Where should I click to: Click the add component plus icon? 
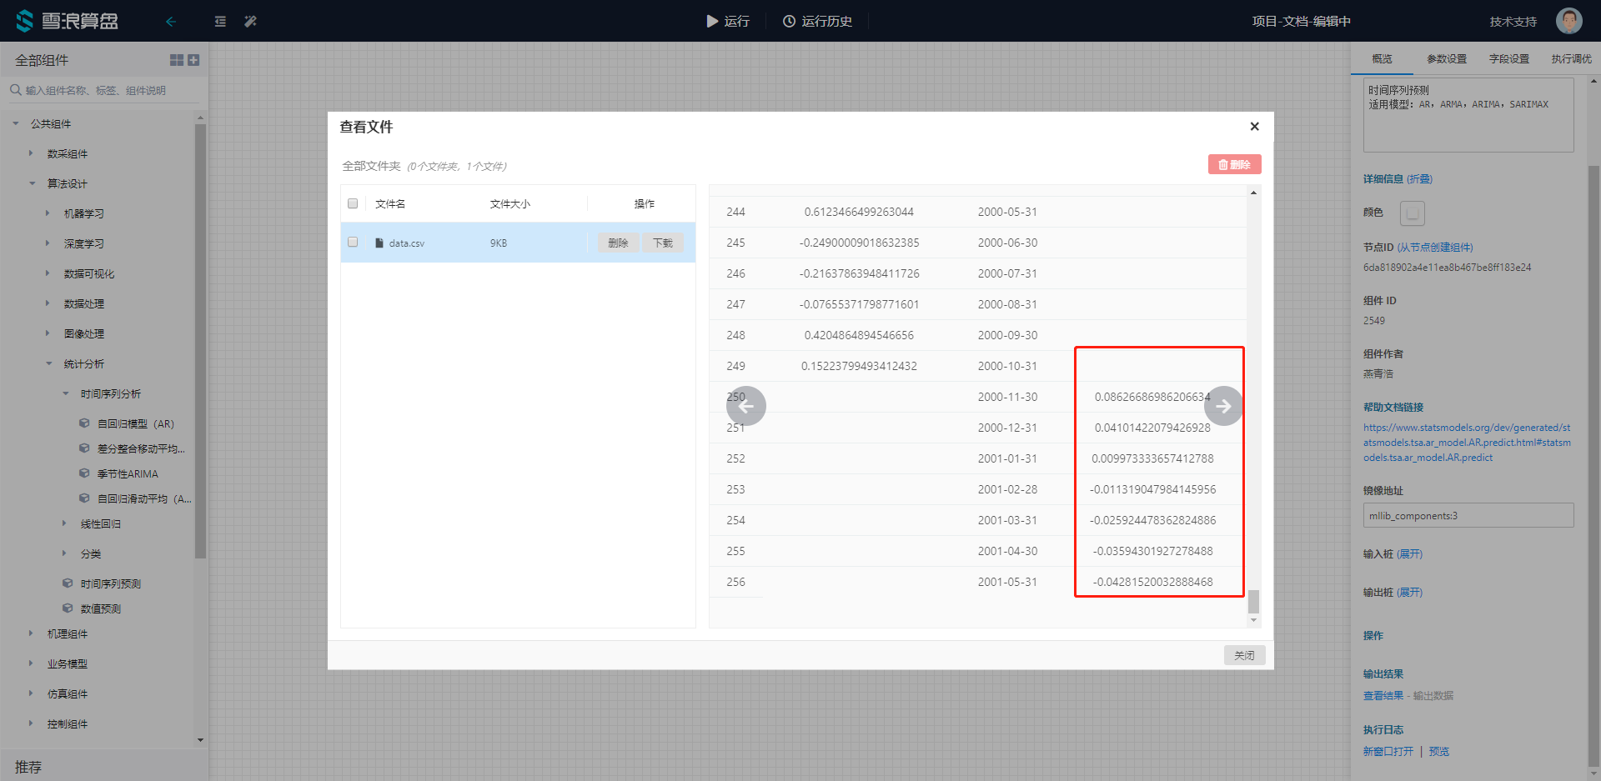[193, 60]
